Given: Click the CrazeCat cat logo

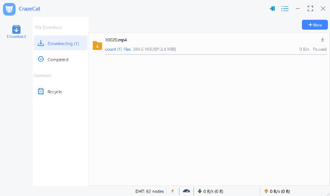Looking at the screenshot, I should point(9,9).
